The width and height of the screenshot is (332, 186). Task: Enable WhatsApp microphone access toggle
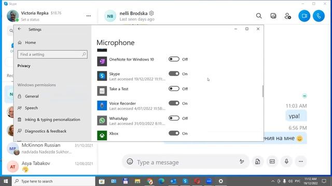tap(174, 118)
